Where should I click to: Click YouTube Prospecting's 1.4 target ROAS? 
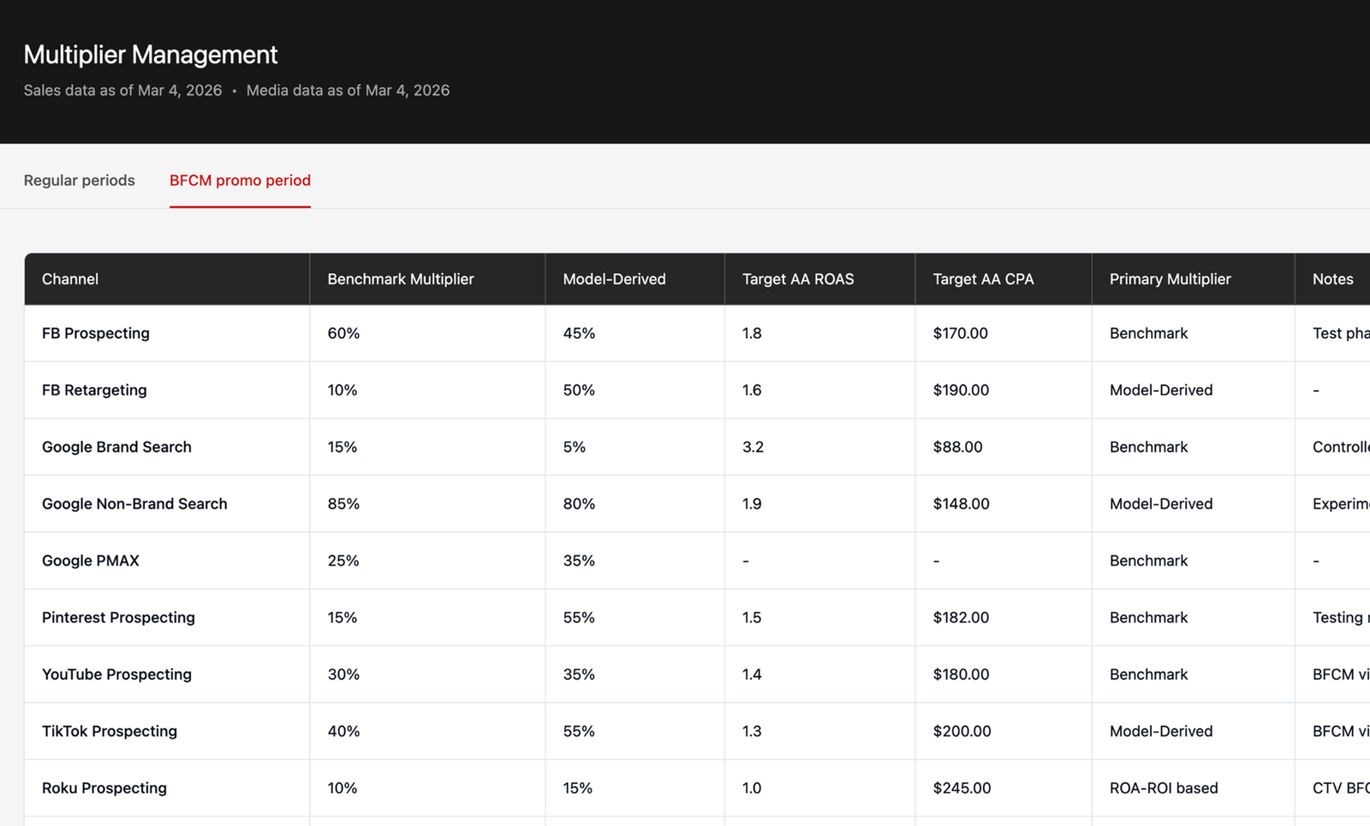[x=752, y=674]
